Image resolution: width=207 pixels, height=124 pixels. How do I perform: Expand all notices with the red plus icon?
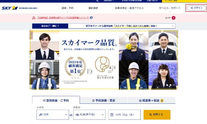[174, 18]
